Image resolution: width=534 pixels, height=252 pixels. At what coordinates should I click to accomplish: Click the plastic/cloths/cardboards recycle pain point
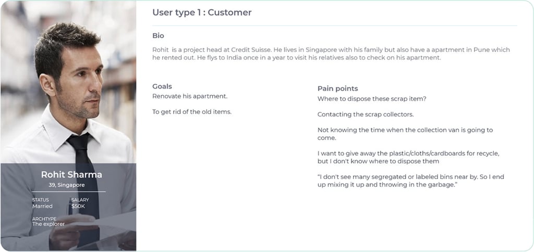(x=408, y=157)
